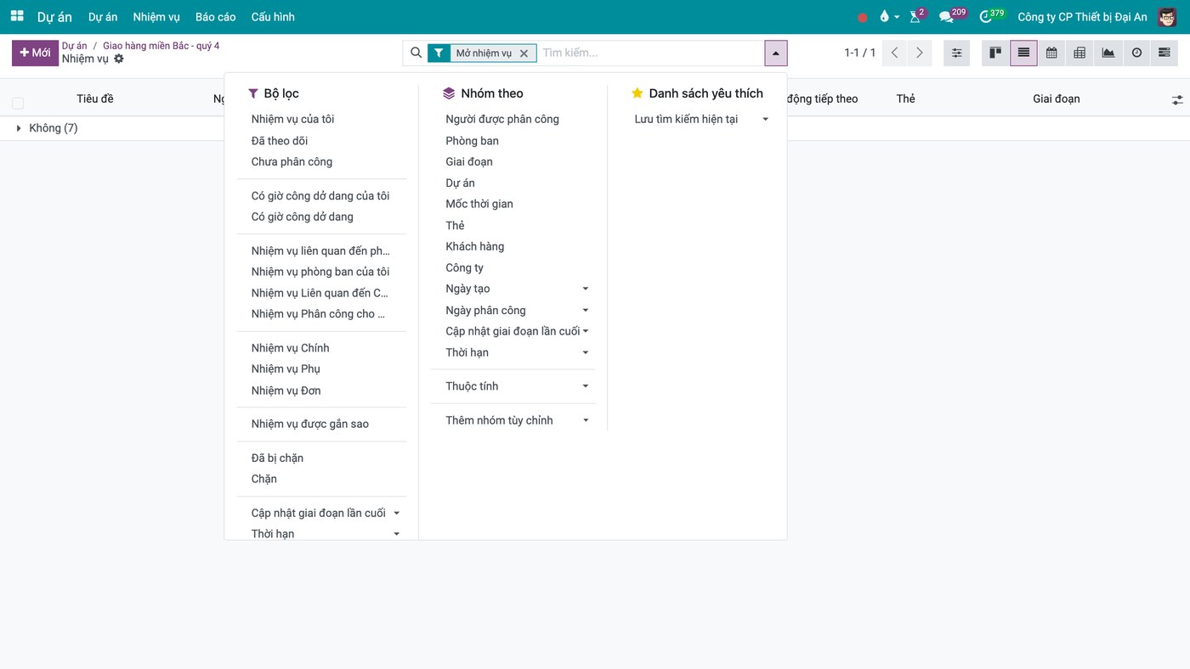1190x669 pixels.
Task: Open the main apps grid menu
Action: (x=17, y=16)
